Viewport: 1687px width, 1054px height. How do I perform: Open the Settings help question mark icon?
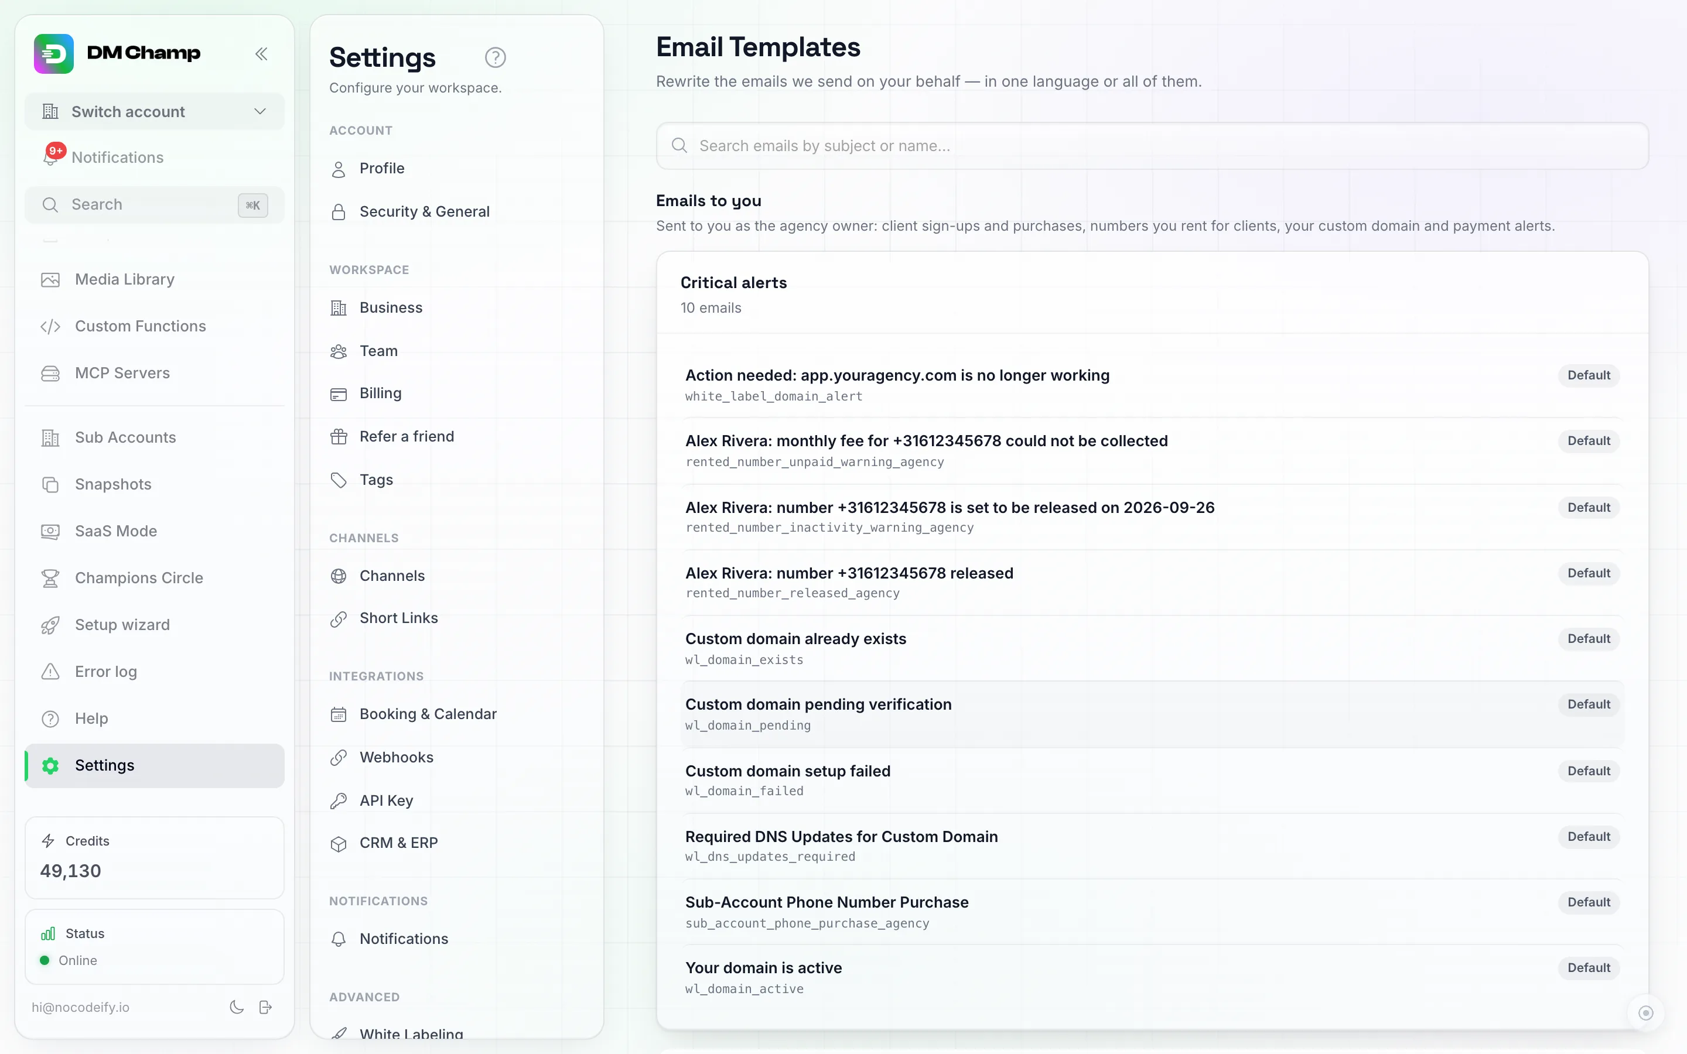point(495,57)
